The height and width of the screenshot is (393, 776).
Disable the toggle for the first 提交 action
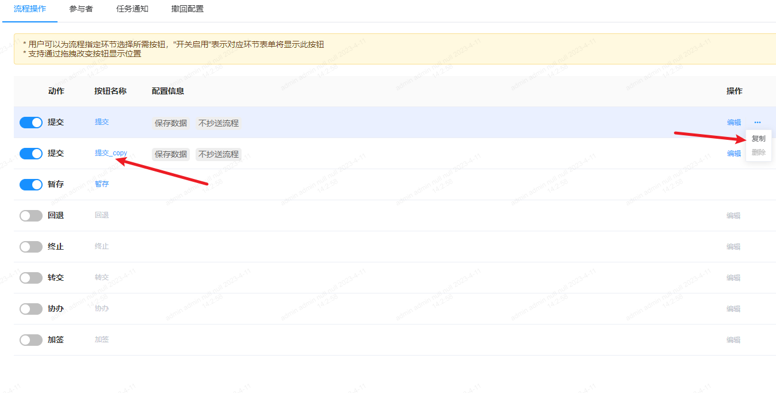(x=31, y=123)
